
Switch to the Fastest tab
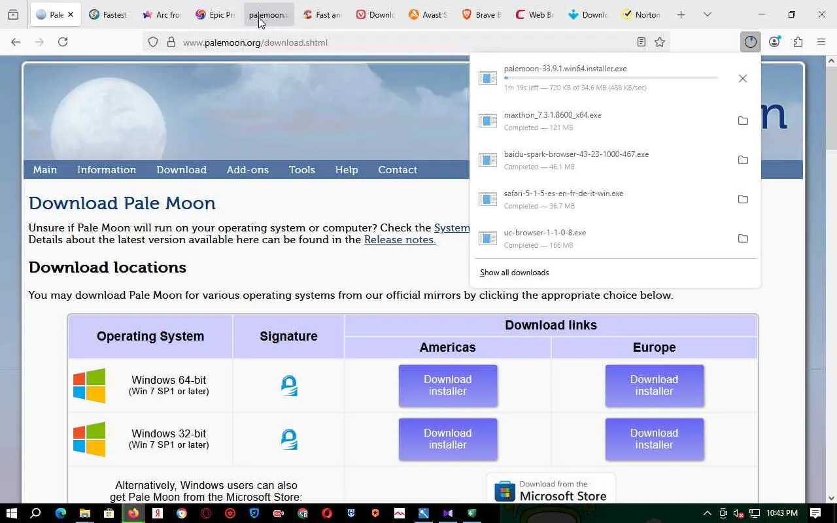pyautogui.click(x=109, y=14)
